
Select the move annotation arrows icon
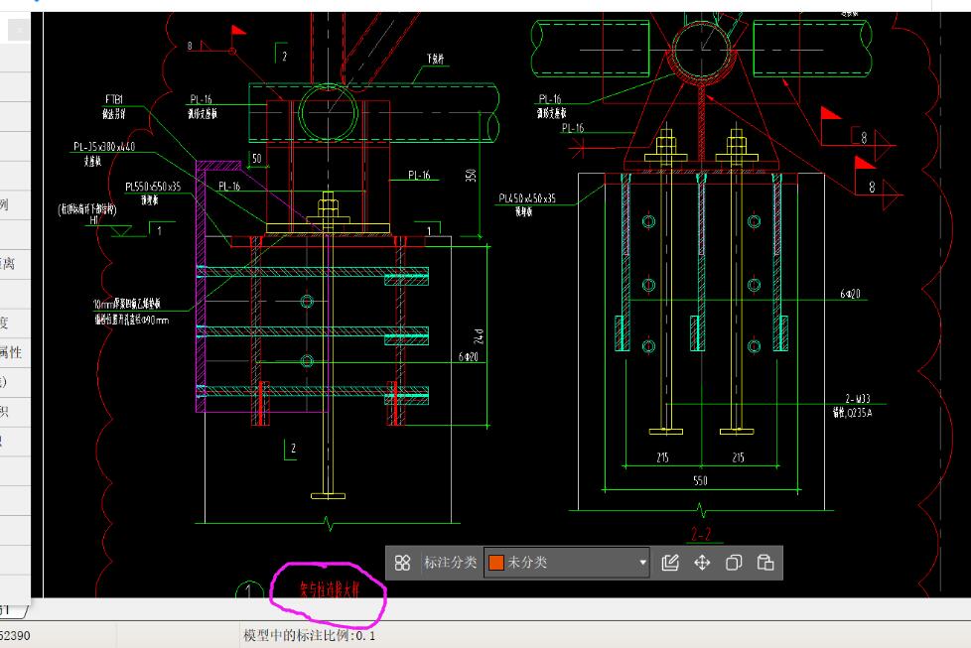coord(702,563)
